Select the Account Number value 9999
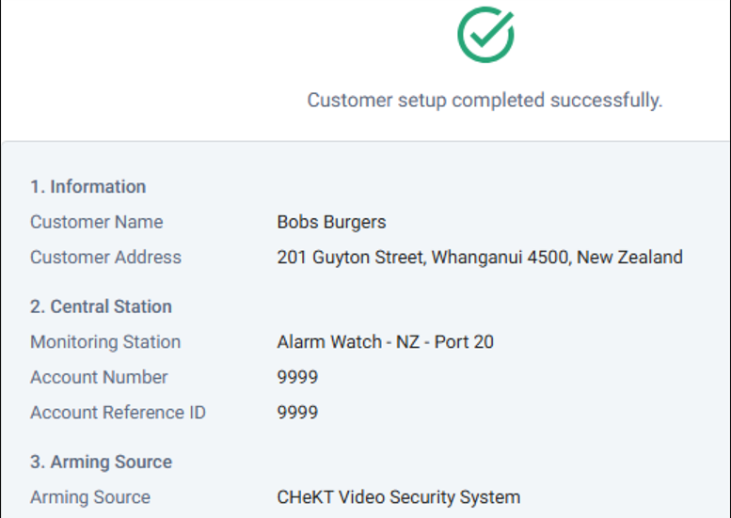731x518 pixels. click(297, 377)
